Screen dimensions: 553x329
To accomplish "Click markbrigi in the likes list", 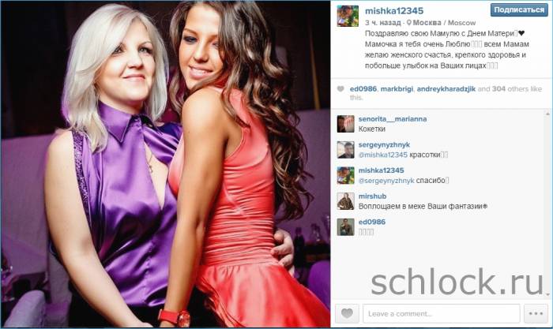I will click(397, 89).
